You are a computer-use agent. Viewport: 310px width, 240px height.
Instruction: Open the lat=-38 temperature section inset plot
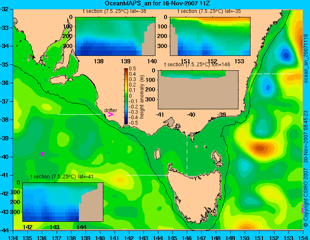pos(115,36)
